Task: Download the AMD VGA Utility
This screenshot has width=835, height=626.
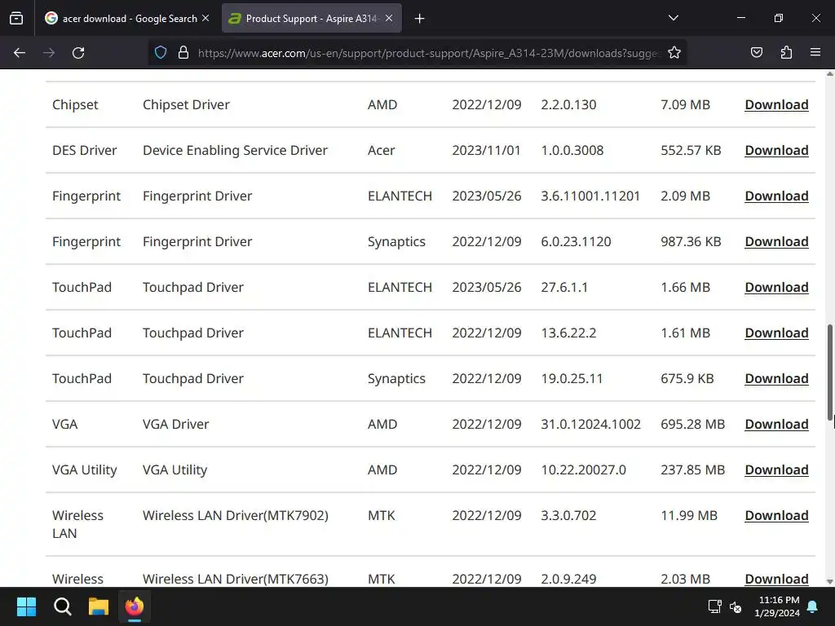Action: (776, 470)
